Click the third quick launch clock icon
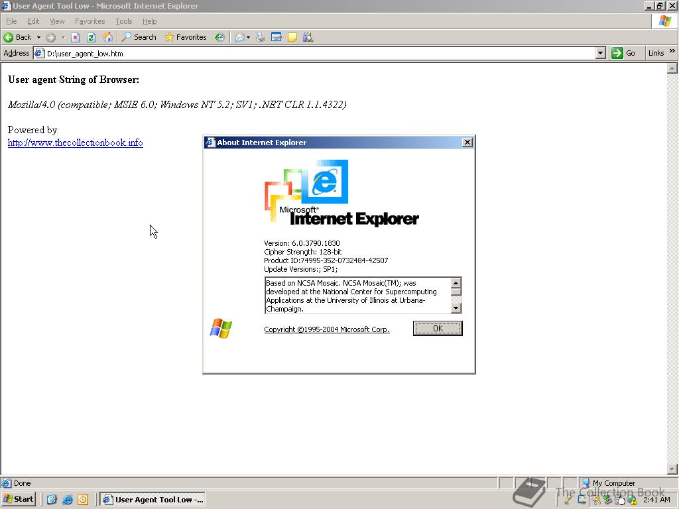This screenshot has height=509, width=679. pos(83,500)
